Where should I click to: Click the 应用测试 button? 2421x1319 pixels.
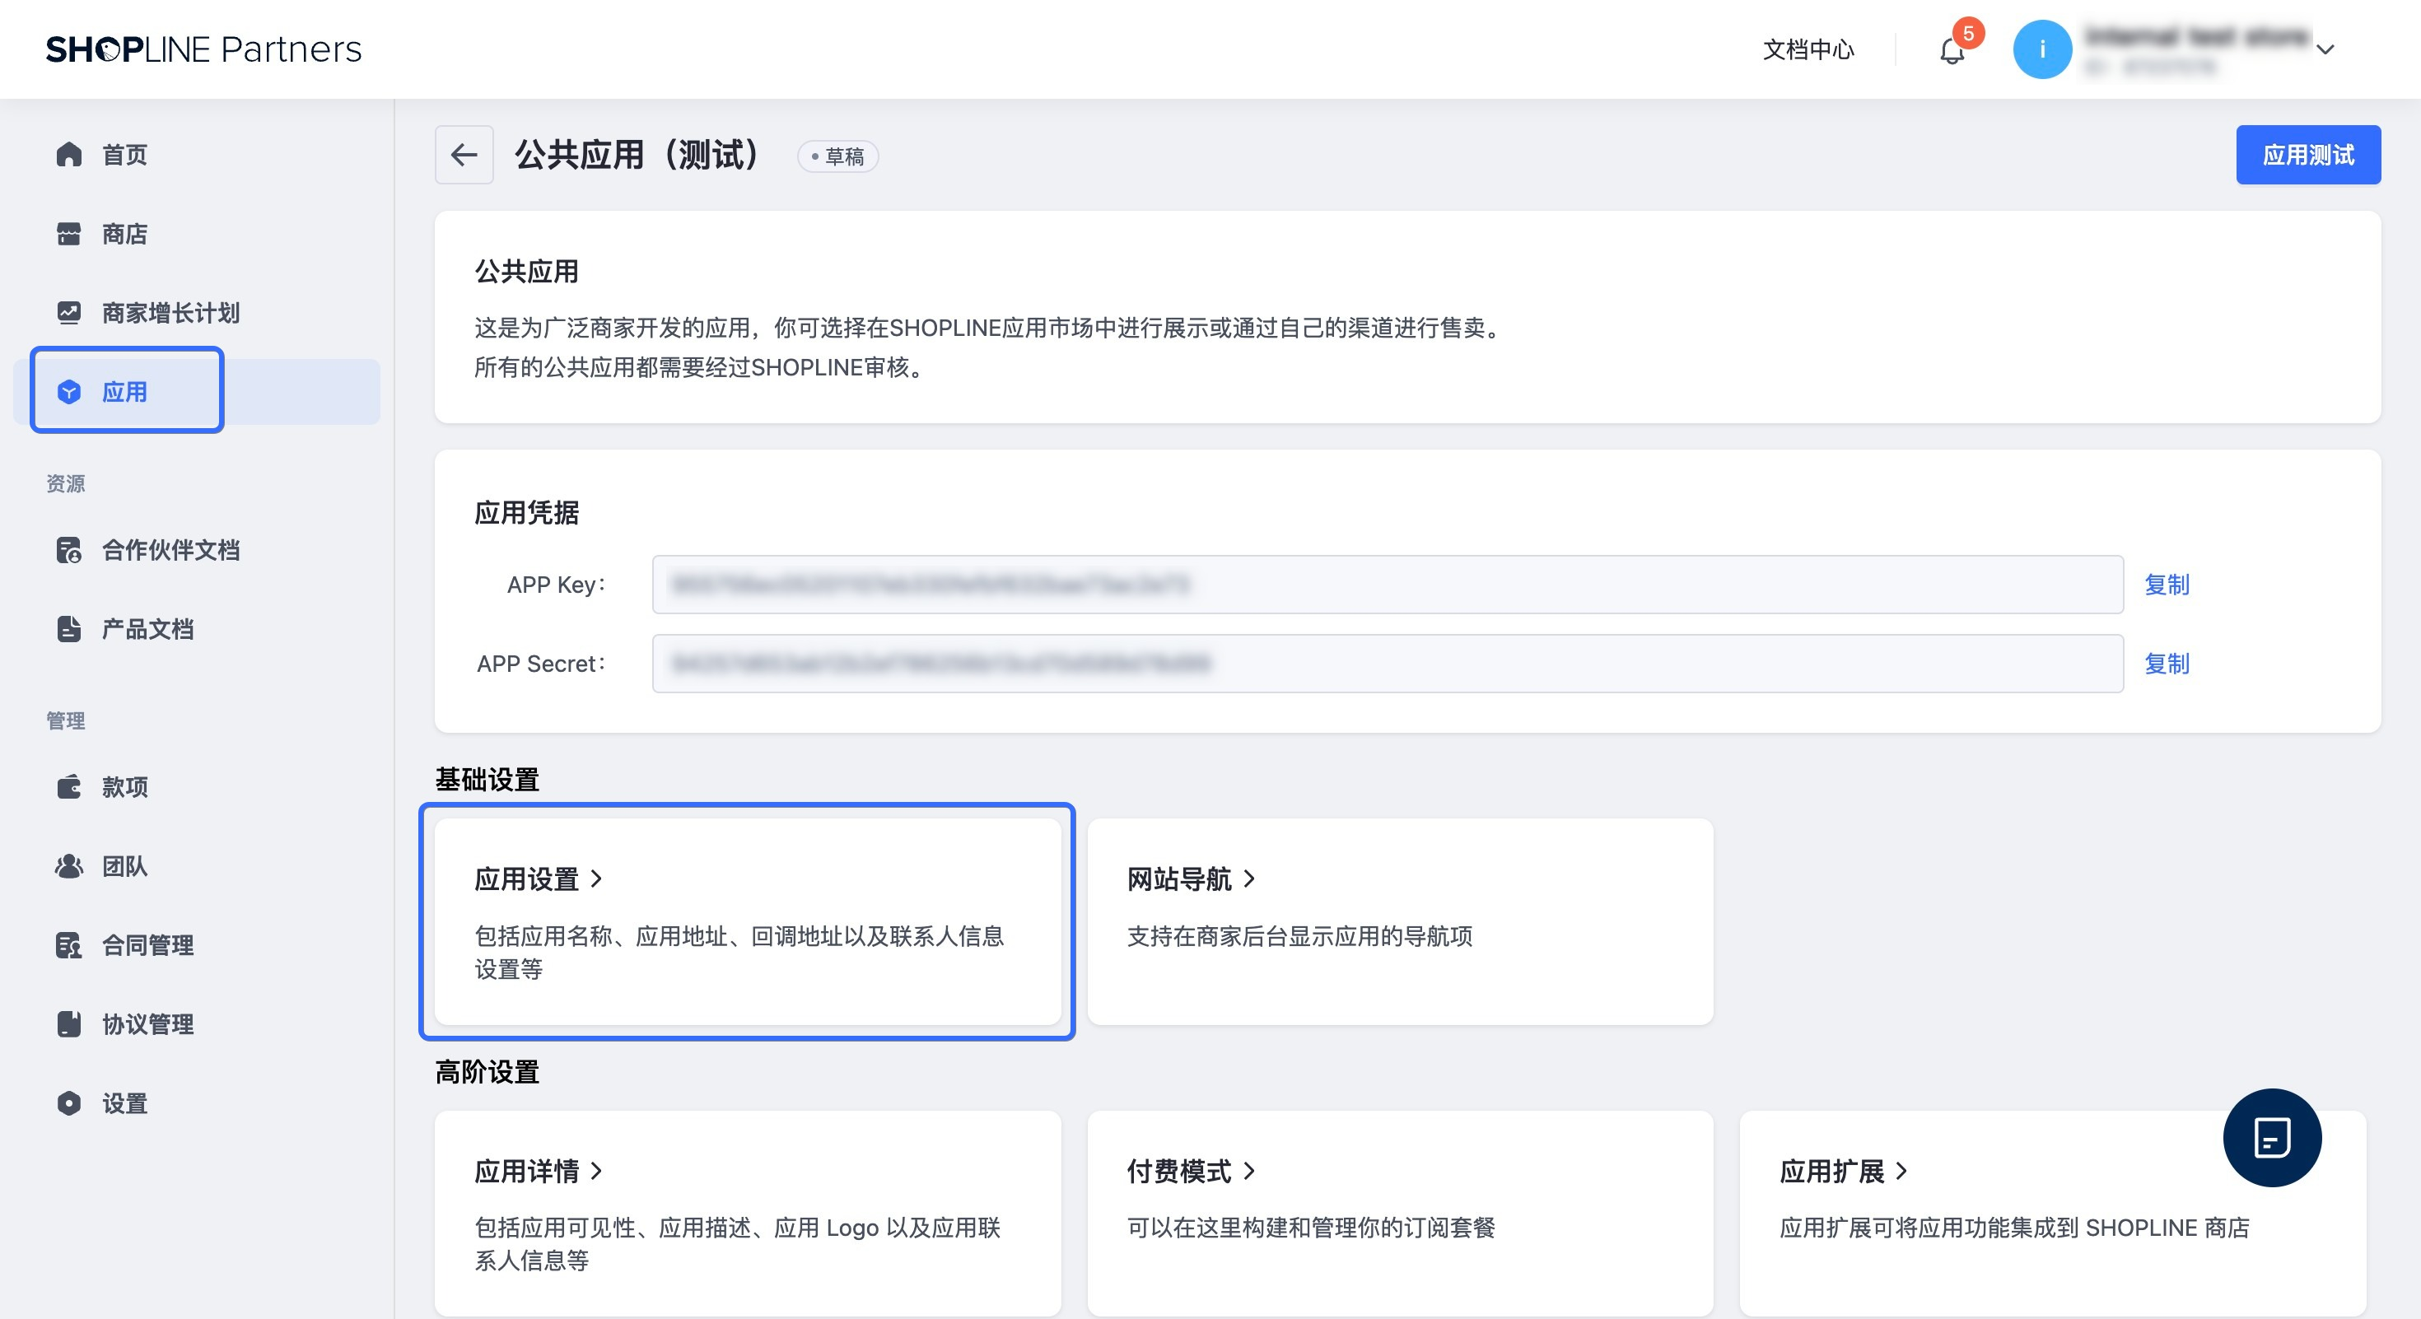[x=2308, y=155]
